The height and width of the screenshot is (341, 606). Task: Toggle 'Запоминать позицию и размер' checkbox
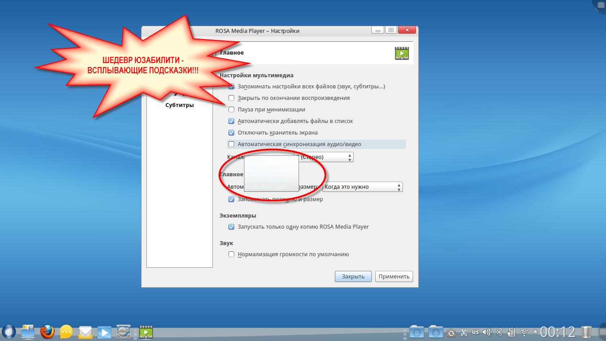(231, 199)
